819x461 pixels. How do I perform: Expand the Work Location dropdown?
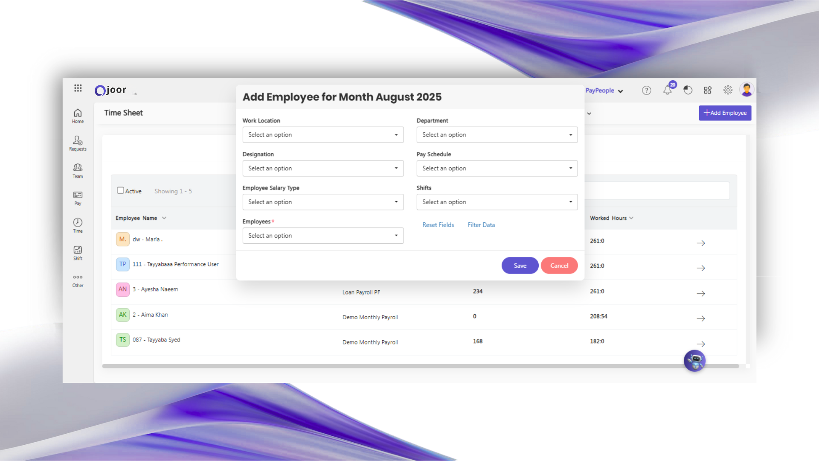pyautogui.click(x=323, y=135)
